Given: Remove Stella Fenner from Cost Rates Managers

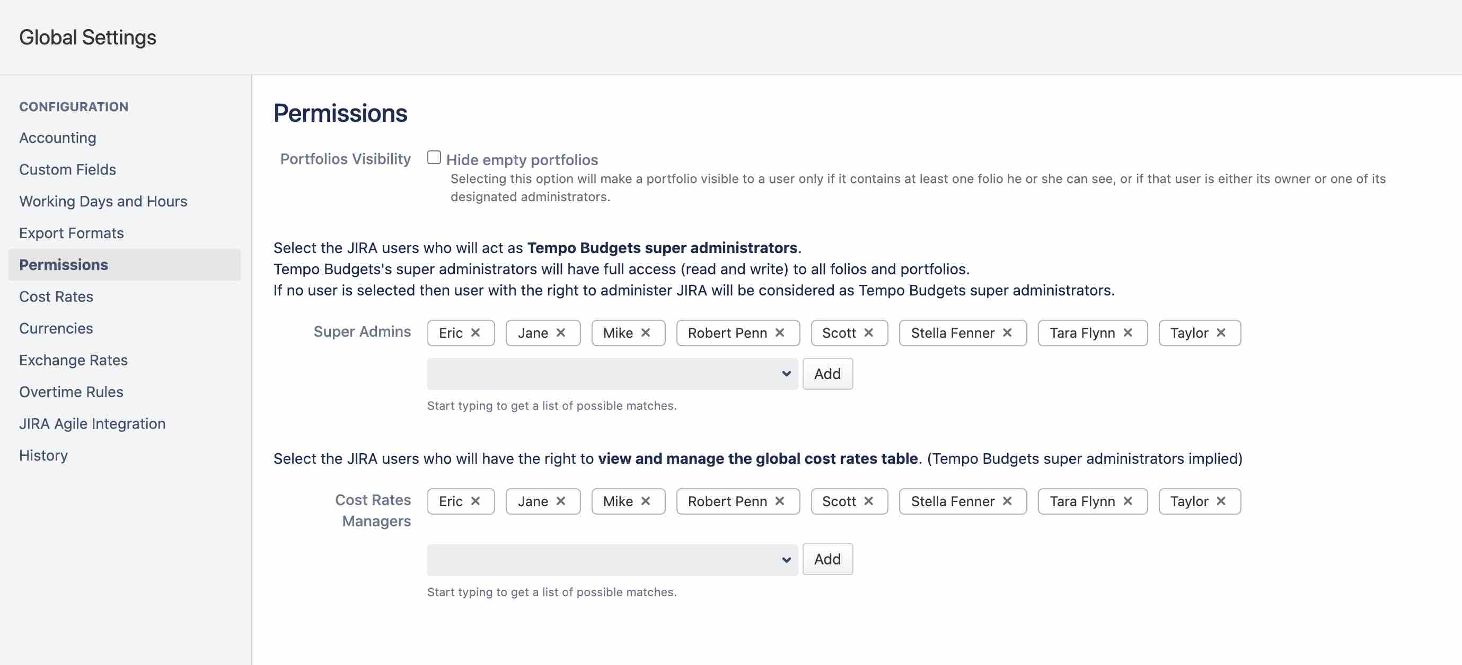Looking at the screenshot, I should click(x=1008, y=501).
